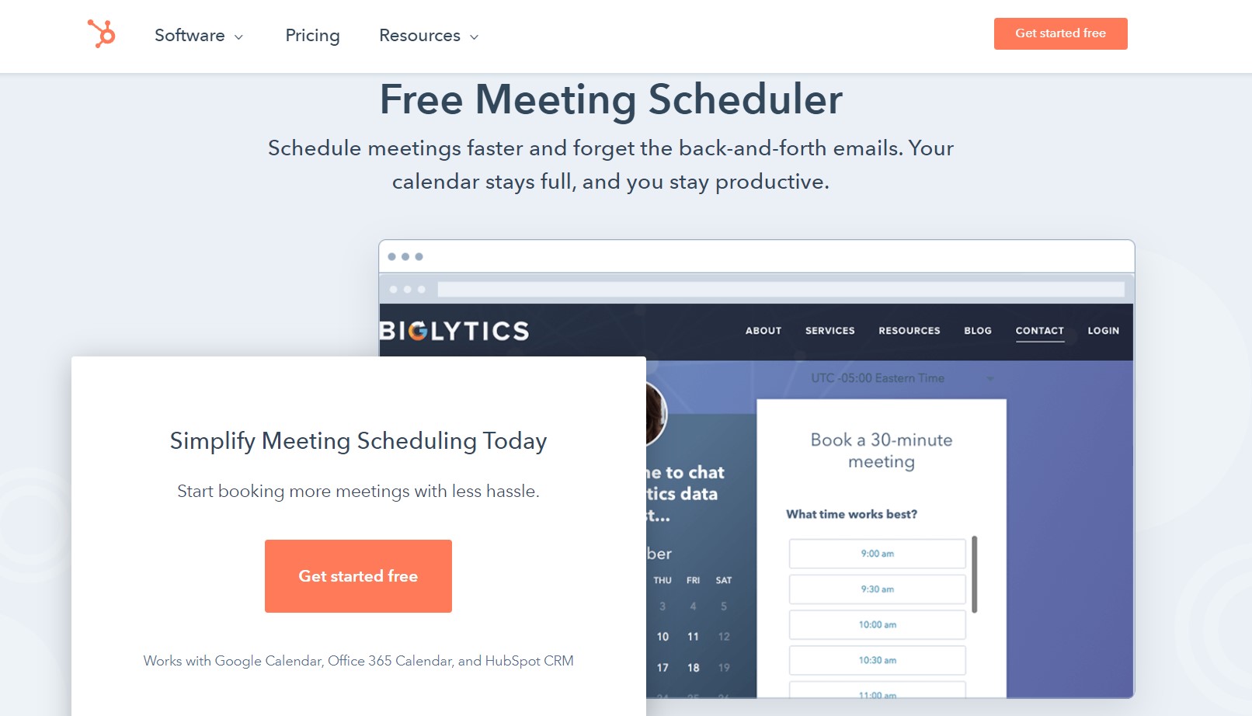Choose the 10:30 am time slot
Image resolution: width=1252 pixels, height=716 pixels.
point(878,661)
